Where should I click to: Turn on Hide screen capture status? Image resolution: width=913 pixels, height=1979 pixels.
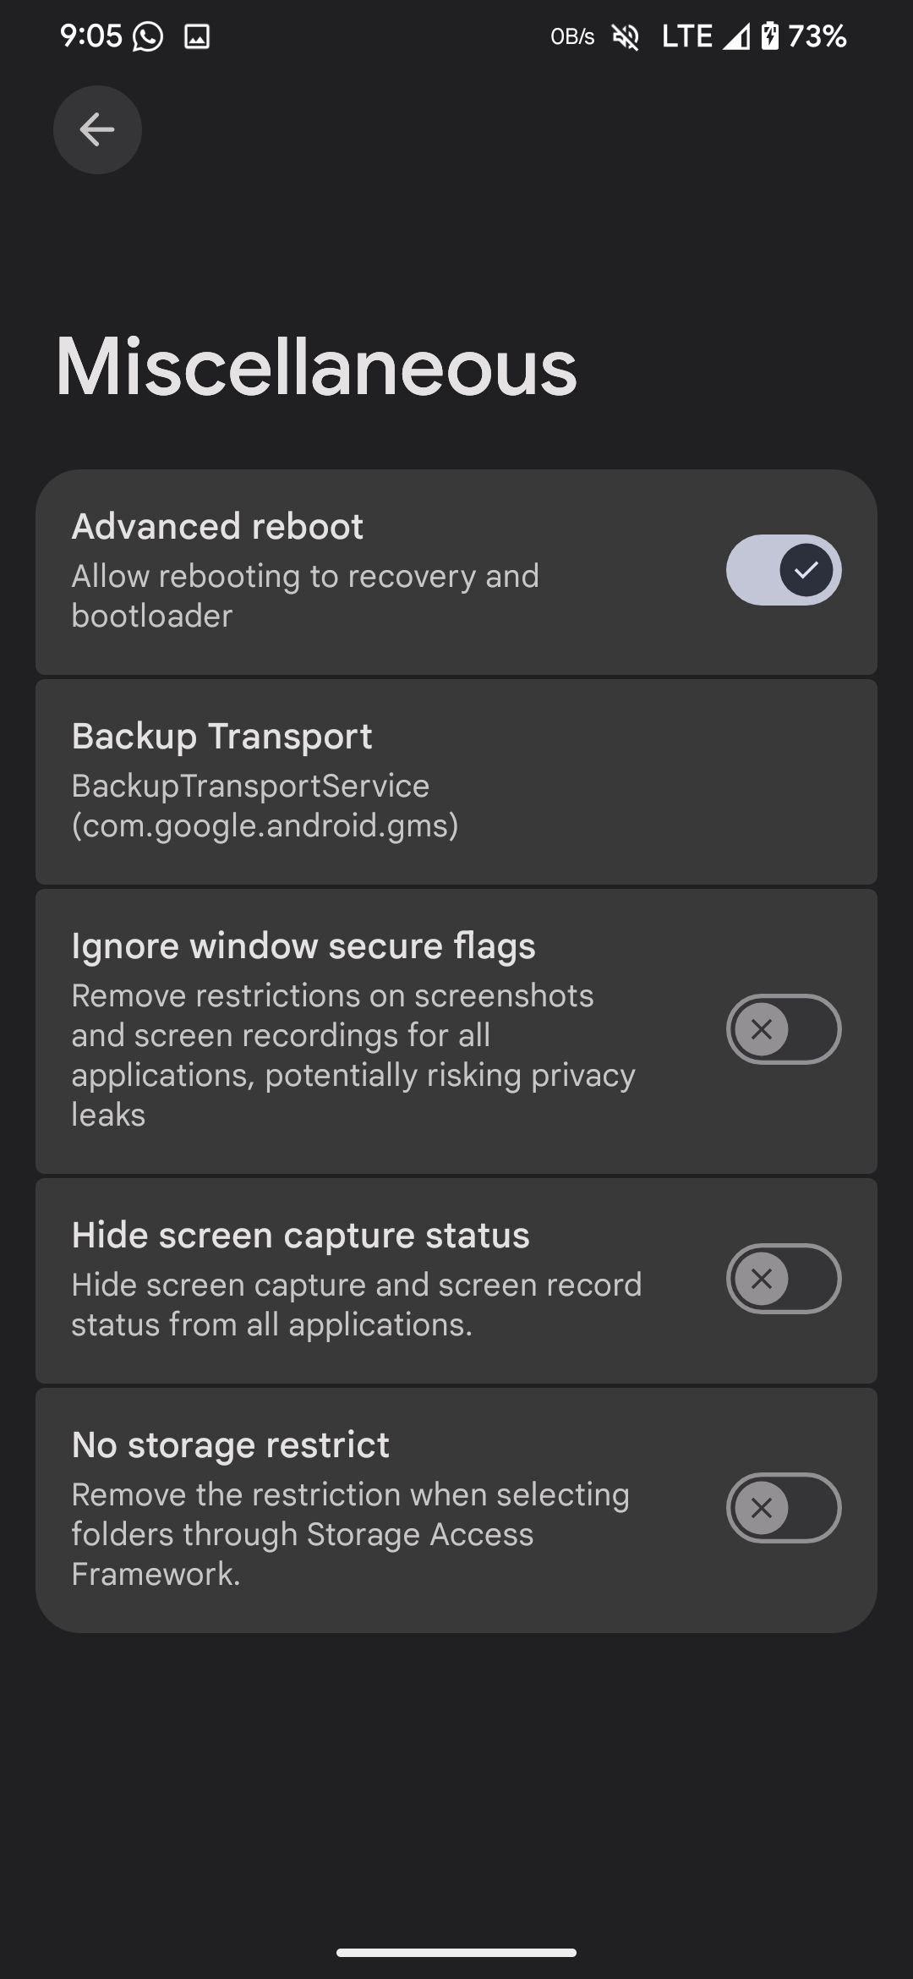tap(784, 1279)
